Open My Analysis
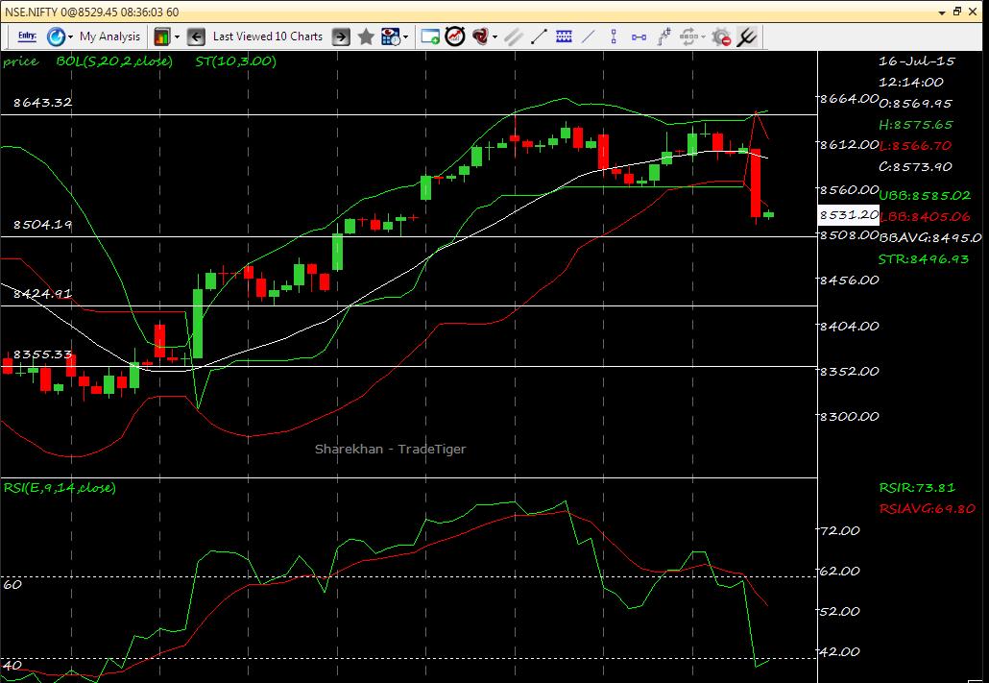The image size is (989, 683). tap(109, 37)
